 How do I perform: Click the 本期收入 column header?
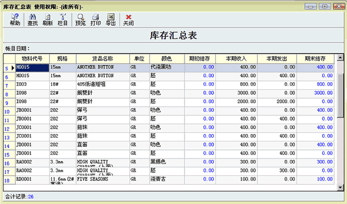pyautogui.click(x=236, y=59)
